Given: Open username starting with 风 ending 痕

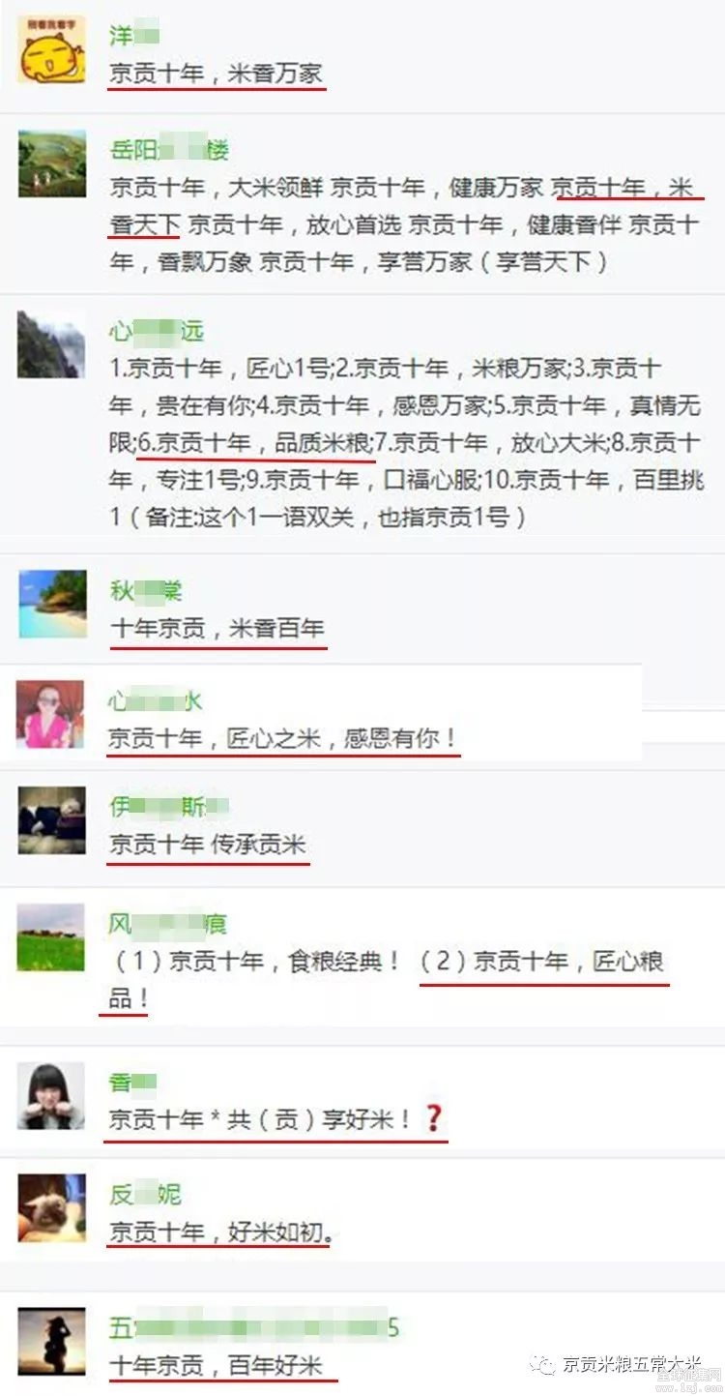Looking at the screenshot, I should click(168, 925).
